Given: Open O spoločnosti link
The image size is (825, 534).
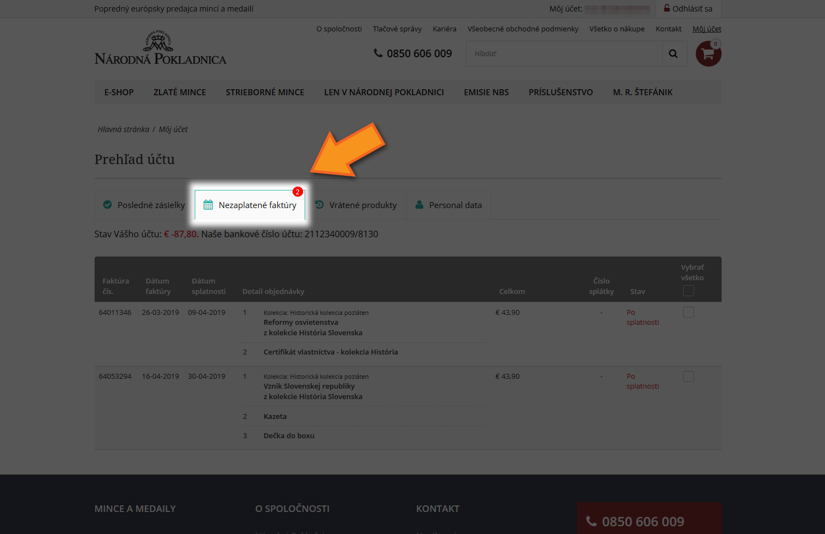Looking at the screenshot, I should tap(339, 29).
